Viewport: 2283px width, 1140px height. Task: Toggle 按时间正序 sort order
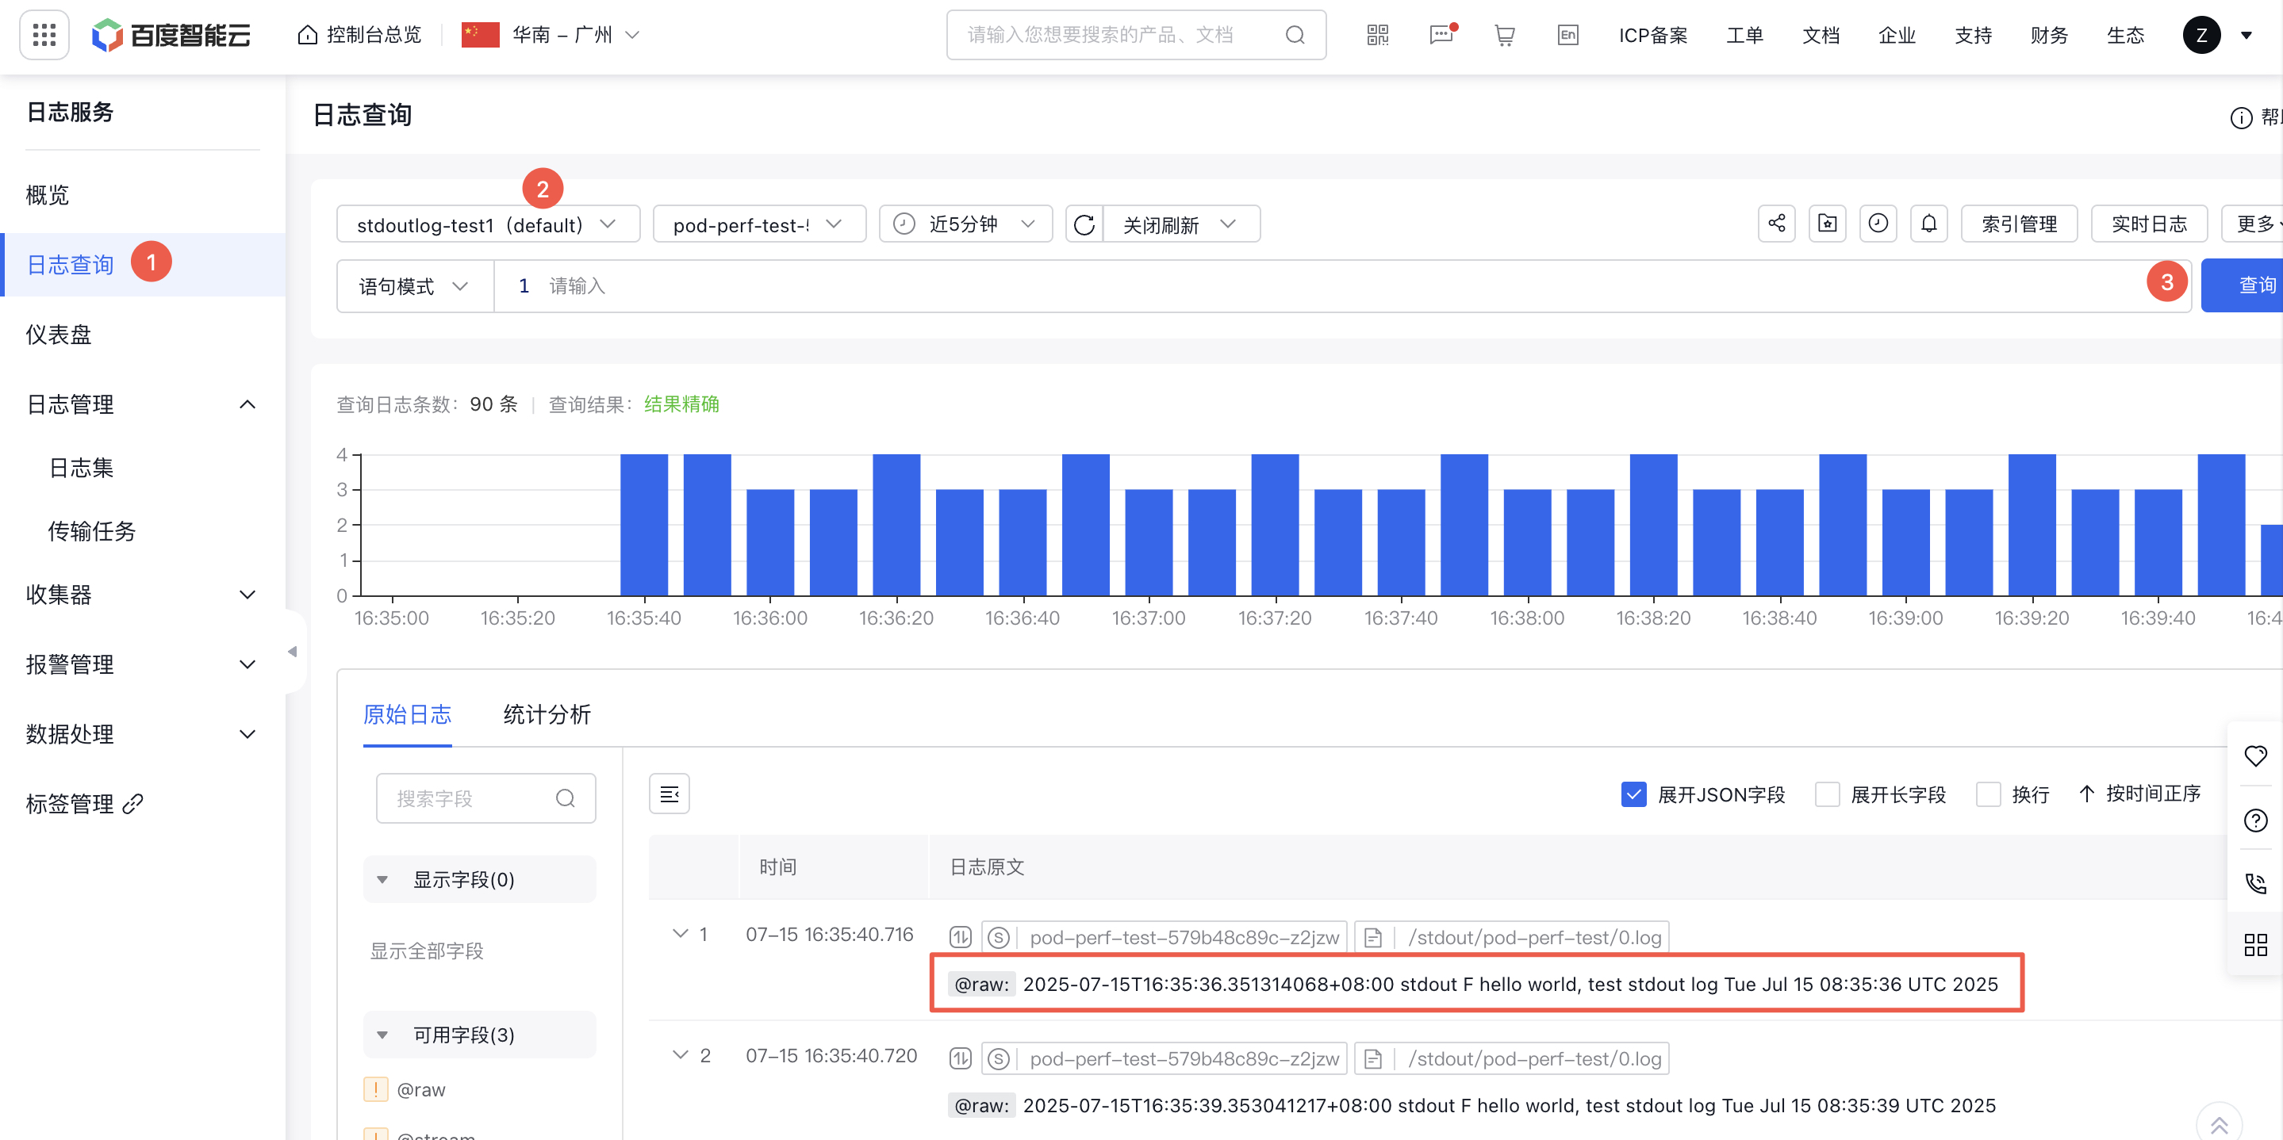(x=2140, y=794)
